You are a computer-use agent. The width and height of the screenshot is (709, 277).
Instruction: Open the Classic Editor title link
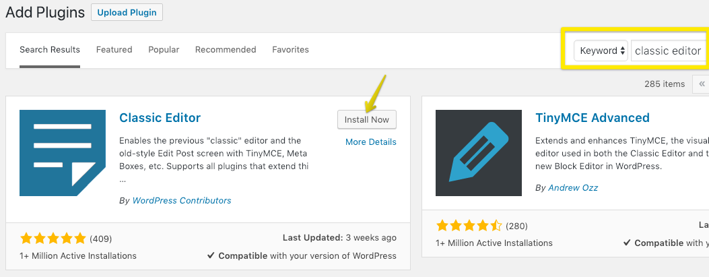click(160, 118)
